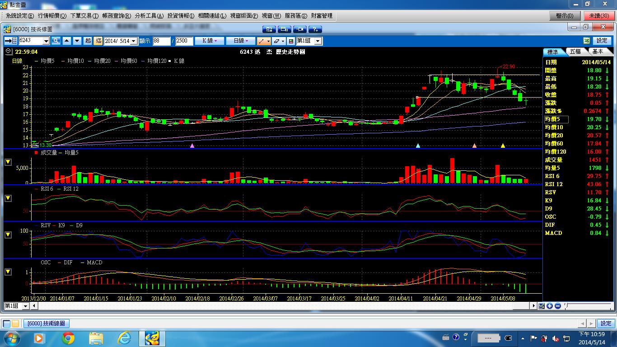The image size is (617, 347).
Task: Toggle the 起 start date button
Action: pos(88,41)
